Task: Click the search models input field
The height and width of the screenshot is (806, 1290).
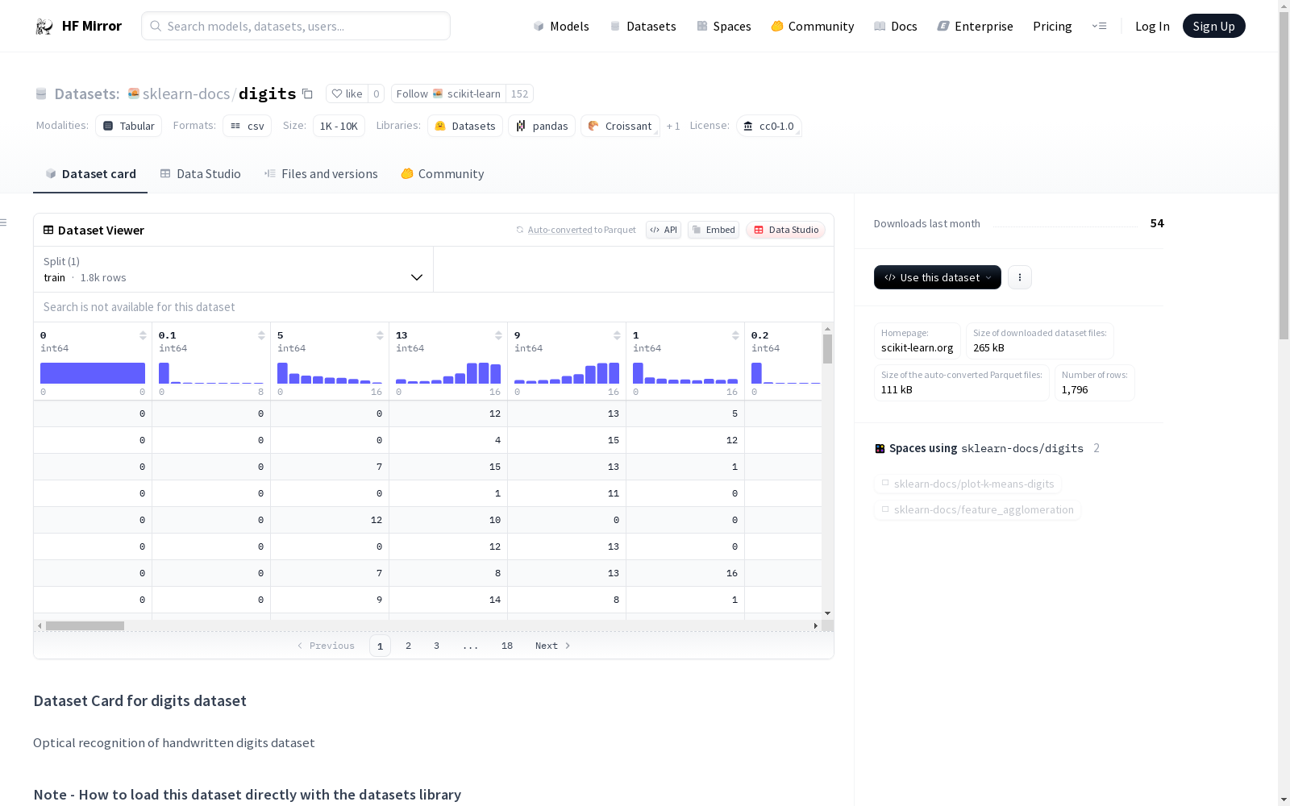Action: (x=296, y=27)
